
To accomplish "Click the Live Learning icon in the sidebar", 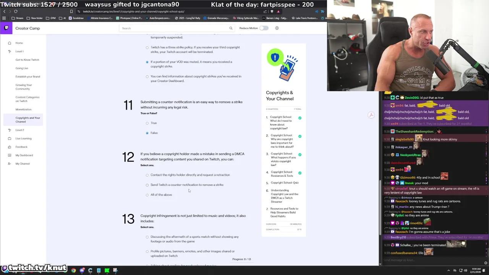I will click(x=10, y=138).
